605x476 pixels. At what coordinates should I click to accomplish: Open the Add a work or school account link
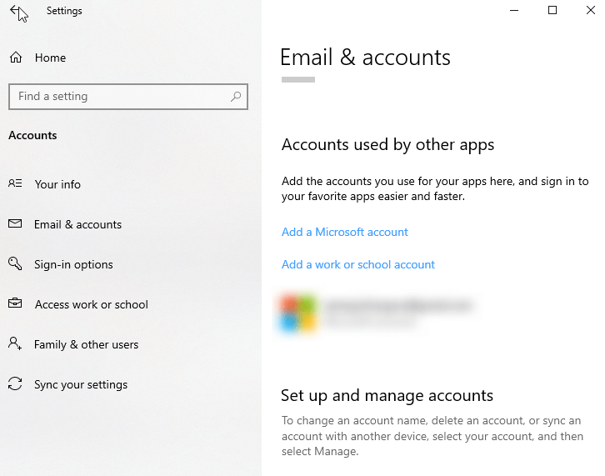[x=358, y=264]
